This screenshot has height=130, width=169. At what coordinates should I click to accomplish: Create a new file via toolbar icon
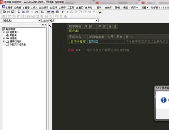[4, 12]
